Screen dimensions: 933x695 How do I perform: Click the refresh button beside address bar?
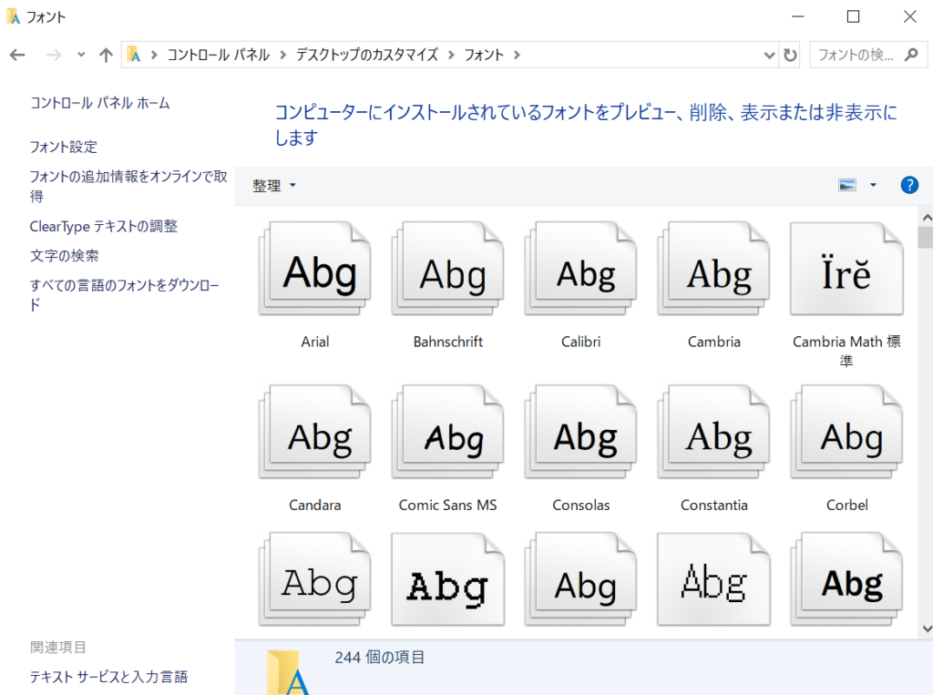(790, 55)
